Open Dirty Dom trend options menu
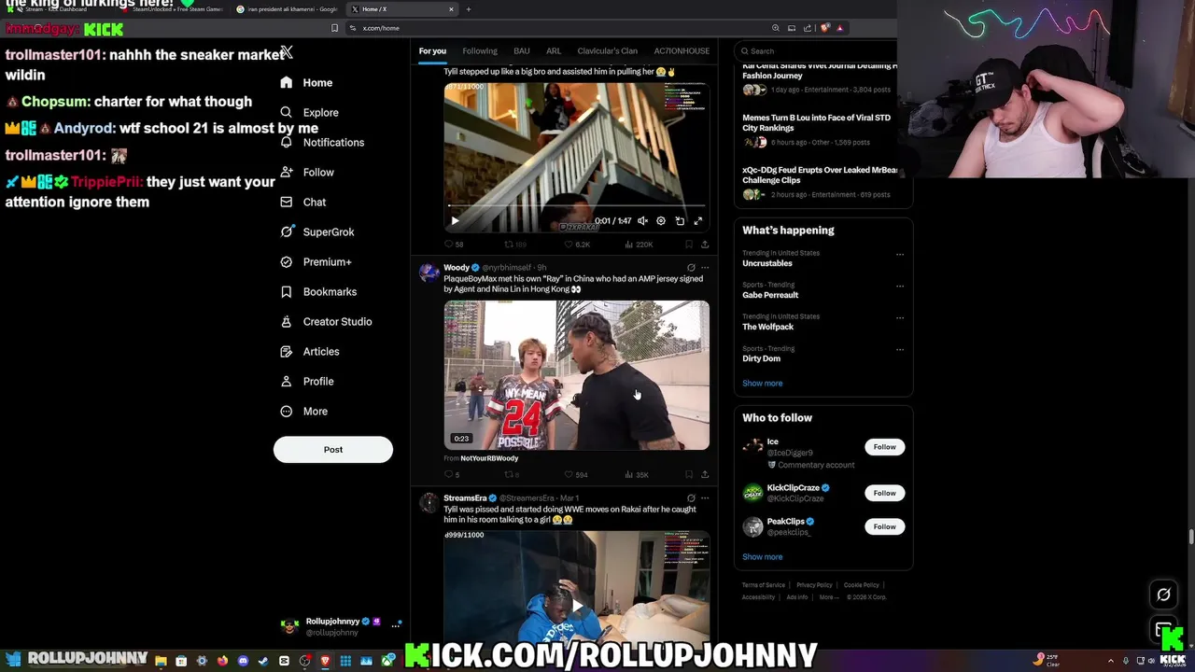Screen dimensions: 1195x672 coord(900,349)
